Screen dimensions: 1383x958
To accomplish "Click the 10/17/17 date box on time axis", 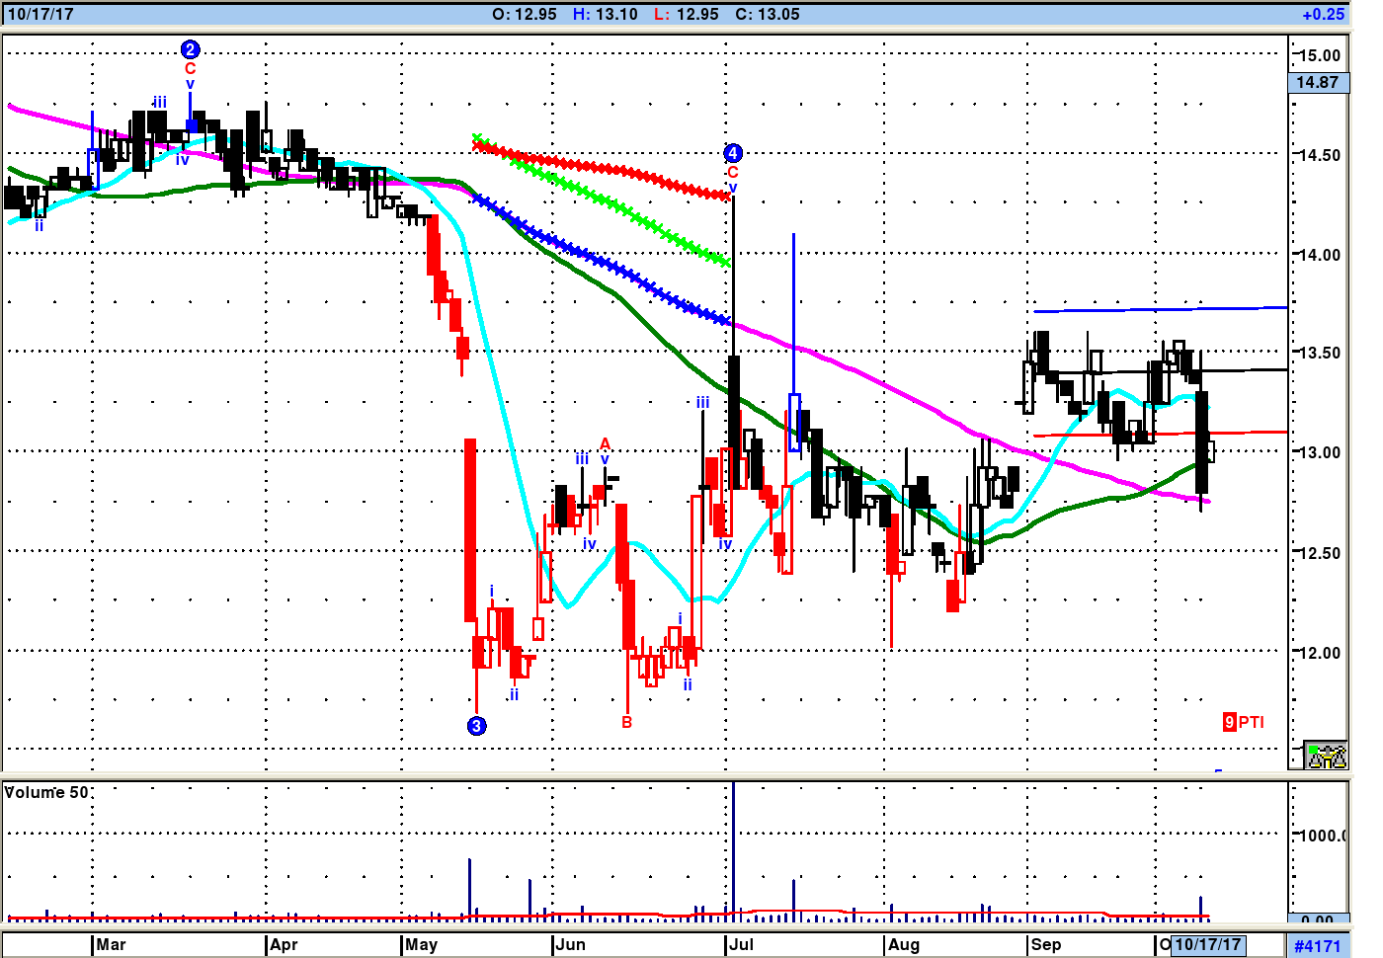I will tap(1207, 945).
